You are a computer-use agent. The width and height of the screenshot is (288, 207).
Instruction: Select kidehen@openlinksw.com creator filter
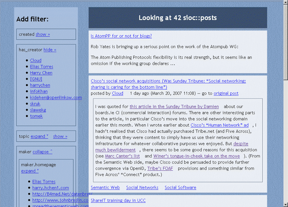pos(56,97)
